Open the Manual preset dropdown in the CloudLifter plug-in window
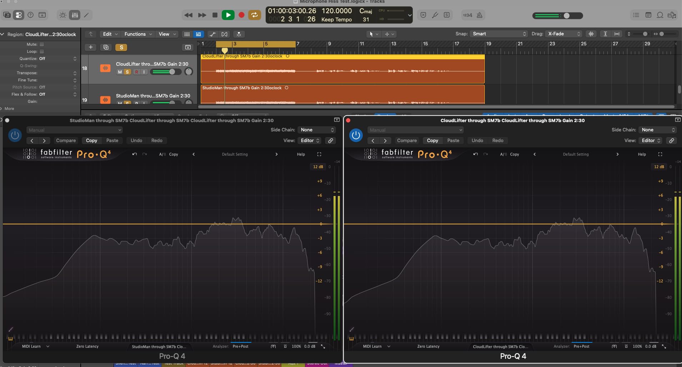 coord(415,130)
